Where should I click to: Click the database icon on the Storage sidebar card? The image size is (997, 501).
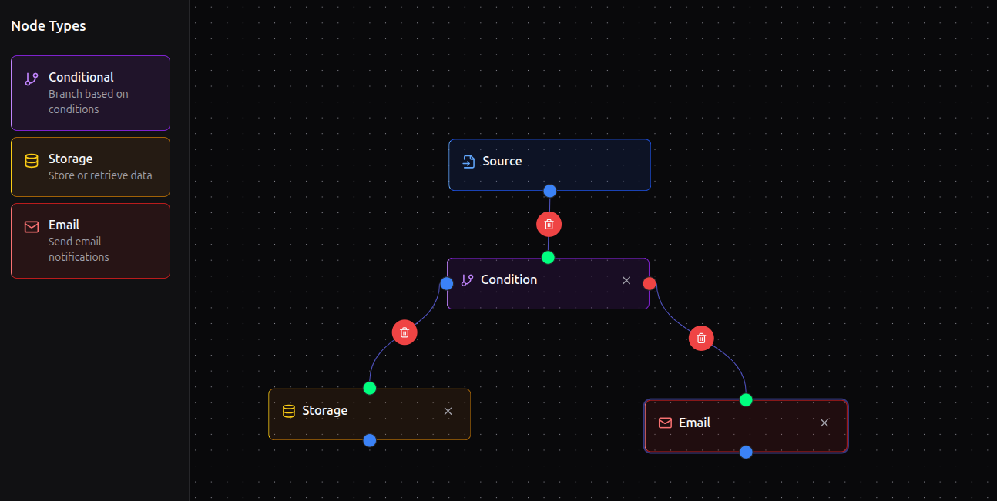(x=31, y=161)
